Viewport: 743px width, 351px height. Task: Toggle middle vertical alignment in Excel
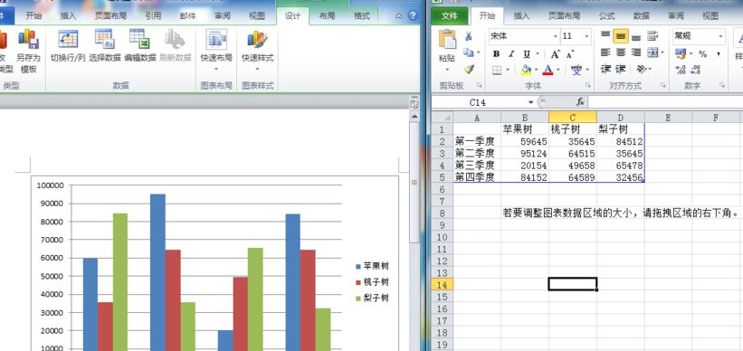[621, 36]
